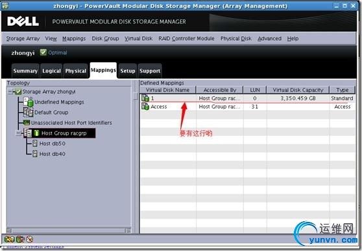Collapse the Storage Array zhongyi tree node
The height and width of the screenshot is (251, 362).
(10, 92)
